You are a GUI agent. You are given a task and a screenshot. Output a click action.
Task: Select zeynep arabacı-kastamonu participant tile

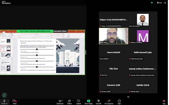pyautogui.click(x=143, y=69)
